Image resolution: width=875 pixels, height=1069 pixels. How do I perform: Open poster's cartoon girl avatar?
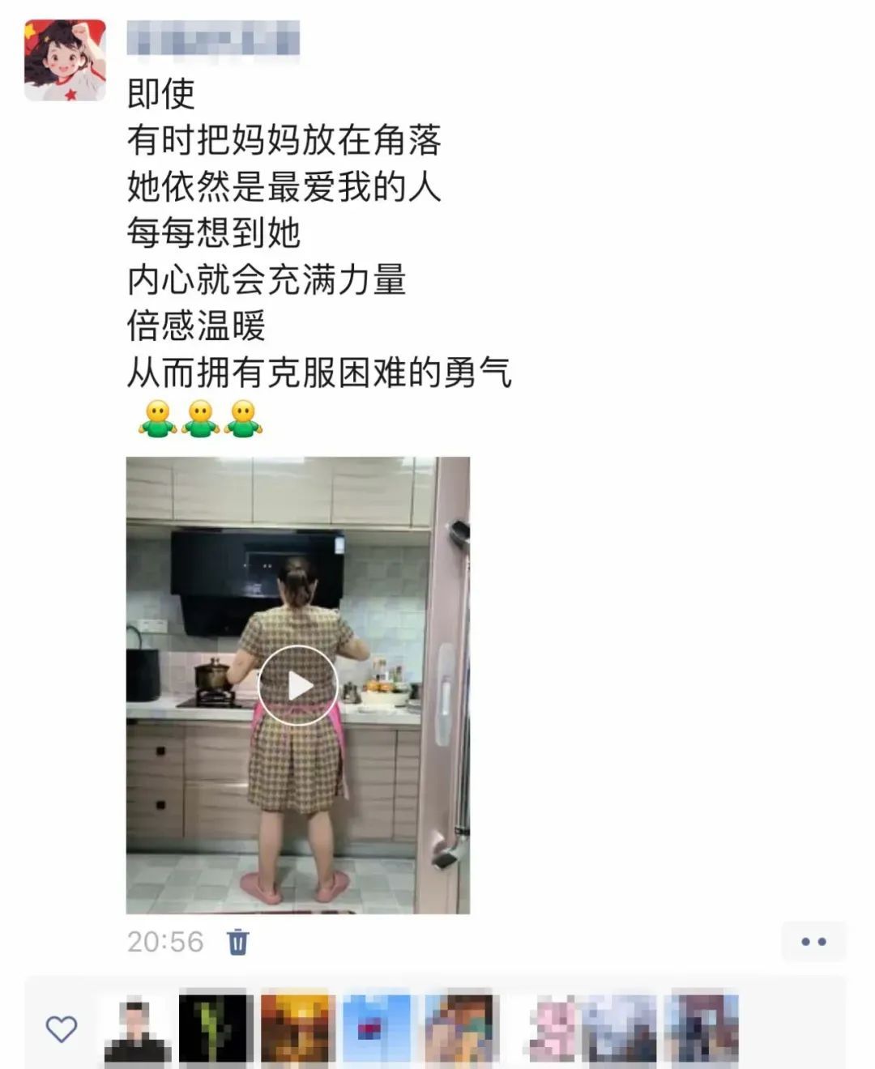coord(65,60)
